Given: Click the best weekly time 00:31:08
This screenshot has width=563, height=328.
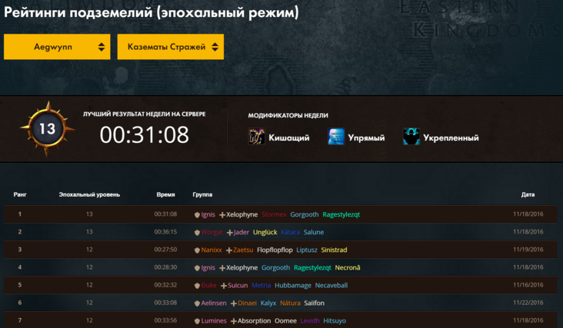Looking at the screenshot, I should coord(144,135).
